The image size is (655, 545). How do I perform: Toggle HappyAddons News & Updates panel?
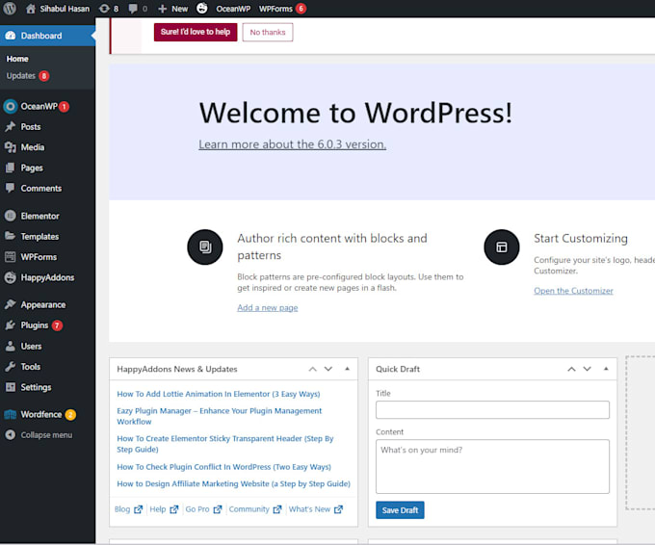pos(347,369)
